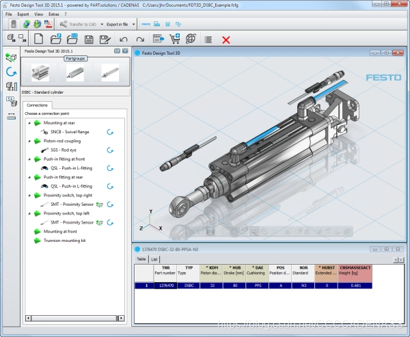The height and width of the screenshot is (337, 410).
Task: Click rotate icon next to SGS - Rod eye
Action: [x=110, y=150]
